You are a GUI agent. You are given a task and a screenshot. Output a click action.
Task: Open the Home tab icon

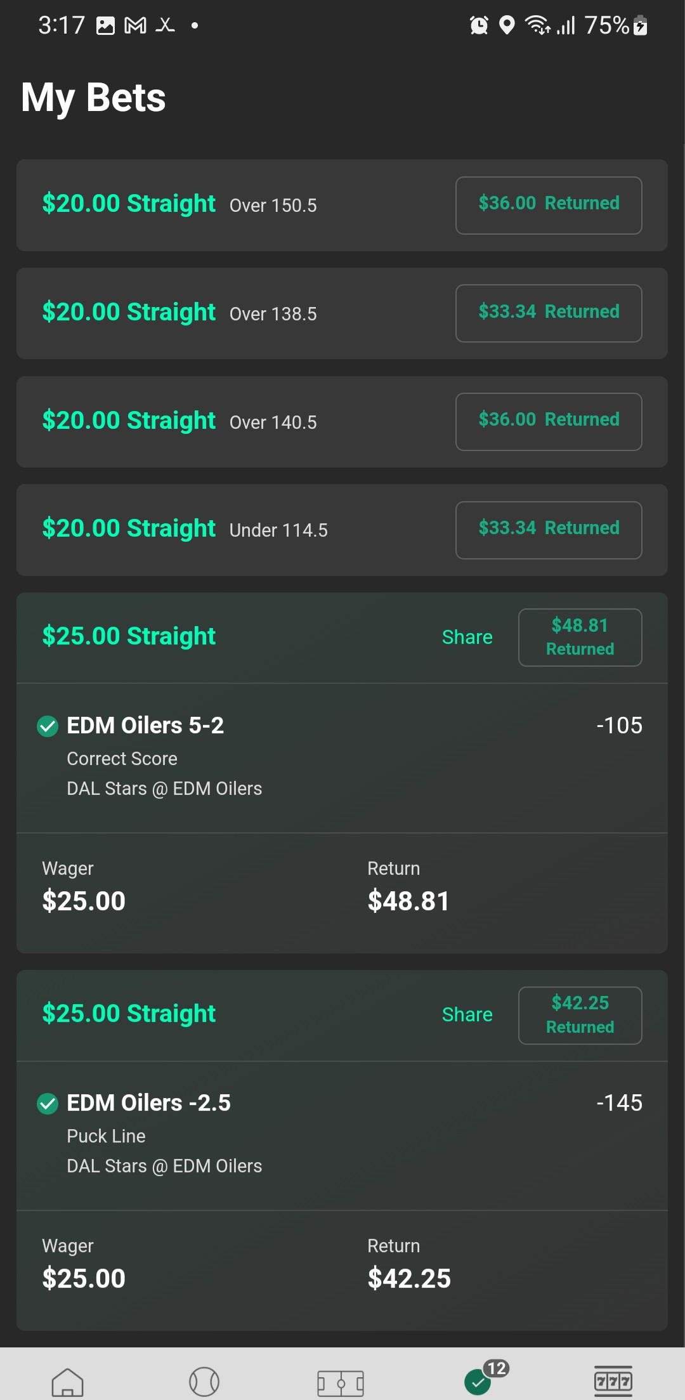click(x=67, y=1382)
